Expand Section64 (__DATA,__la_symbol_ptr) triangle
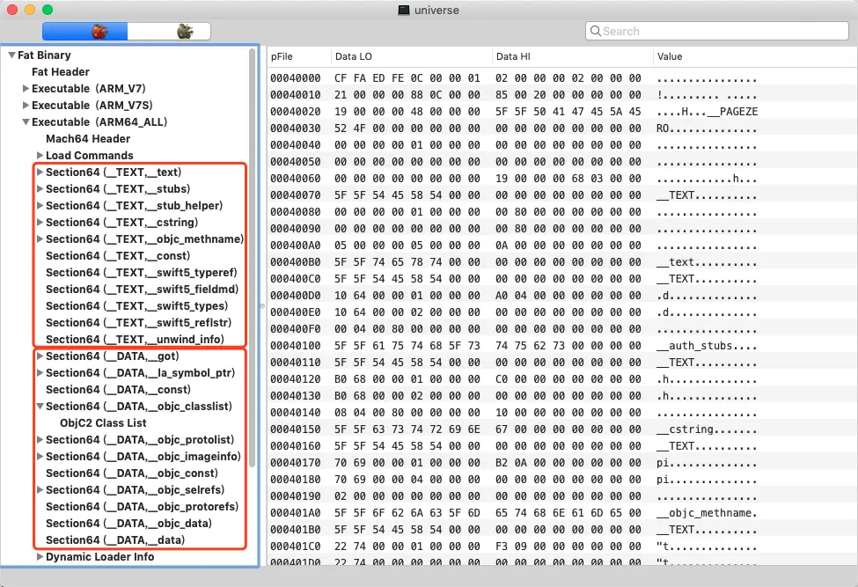The width and height of the screenshot is (858, 587). 40,373
